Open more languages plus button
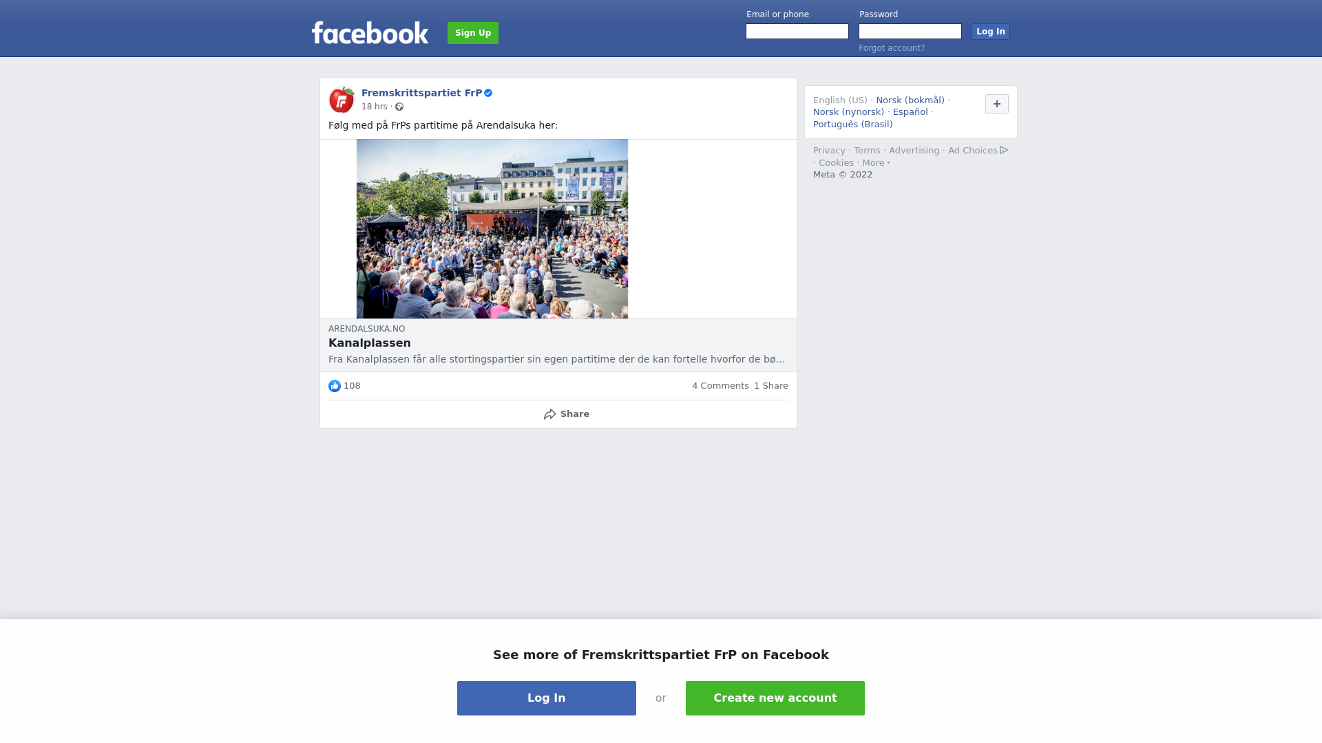Viewport: 1322px width, 743px height. (x=997, y=104)
